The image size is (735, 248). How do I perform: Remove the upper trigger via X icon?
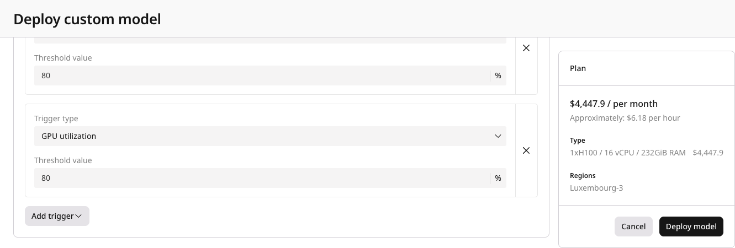pos(526,48)
